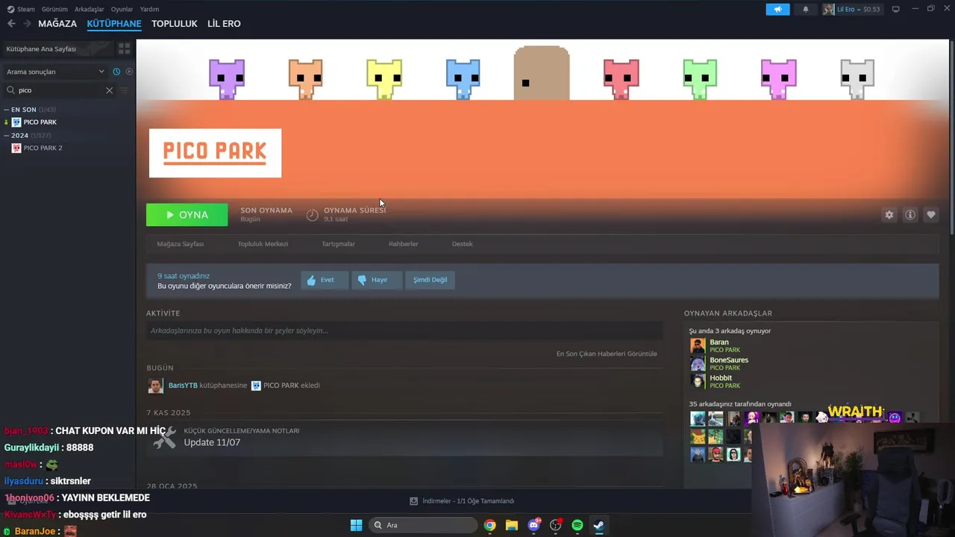The image size is (955, 537).
Task: Open game settings gear icon
Action: coord(889,215)
